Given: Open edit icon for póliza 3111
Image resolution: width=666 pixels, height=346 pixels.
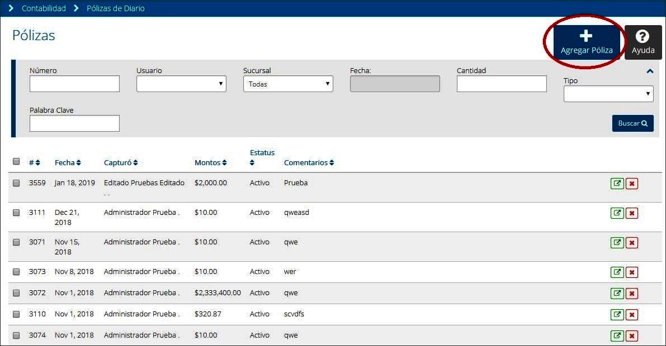Looking at the screenshot, I should coord(617,213).
